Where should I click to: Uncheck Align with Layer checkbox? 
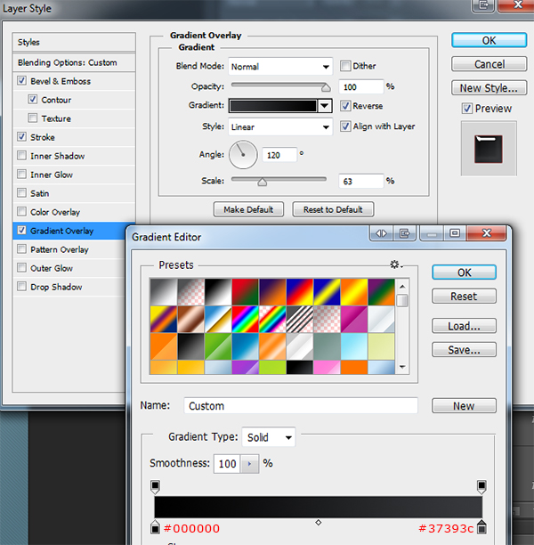(x=345, y=126)
